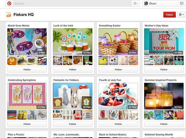Focus the Search input field
The height and width of the screenshot is (138, 186).
click(72, 3)
